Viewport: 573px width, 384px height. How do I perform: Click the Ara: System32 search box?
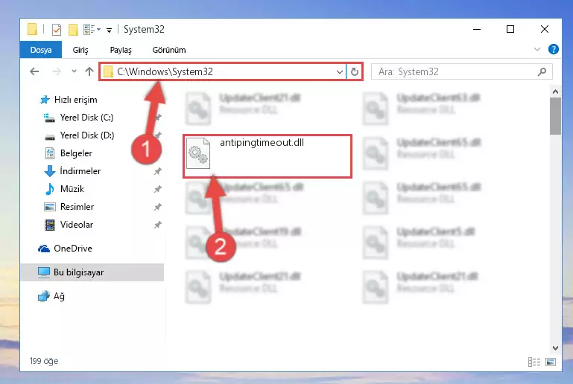coord(461,72)
